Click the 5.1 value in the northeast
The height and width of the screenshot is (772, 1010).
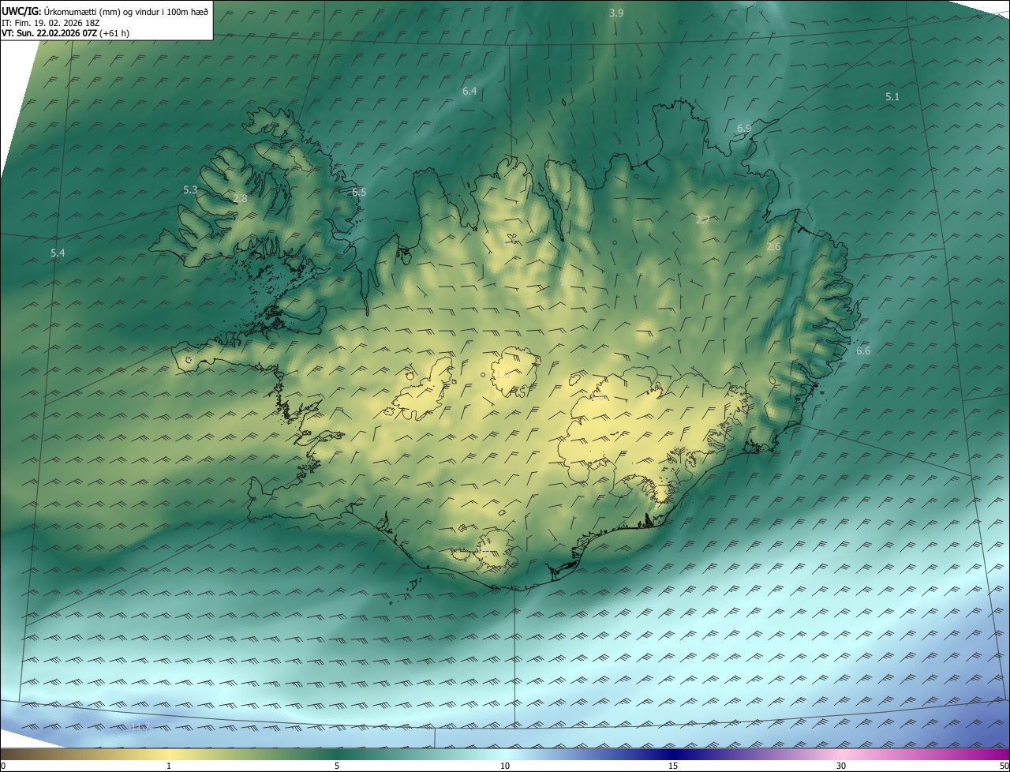pos(892,96)
